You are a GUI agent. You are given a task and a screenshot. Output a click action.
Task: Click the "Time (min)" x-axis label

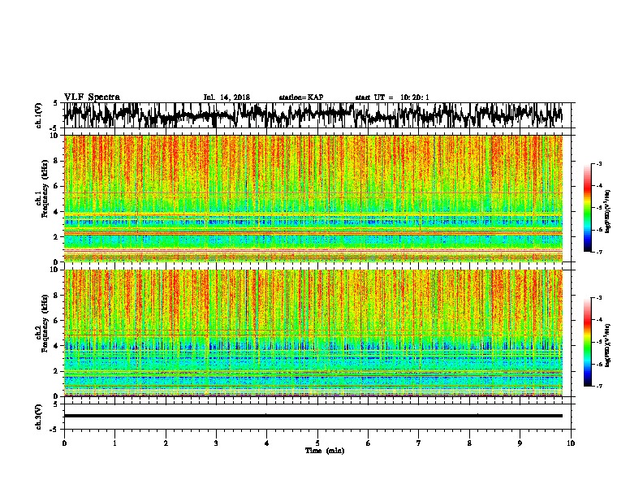(x=325, y=451)
